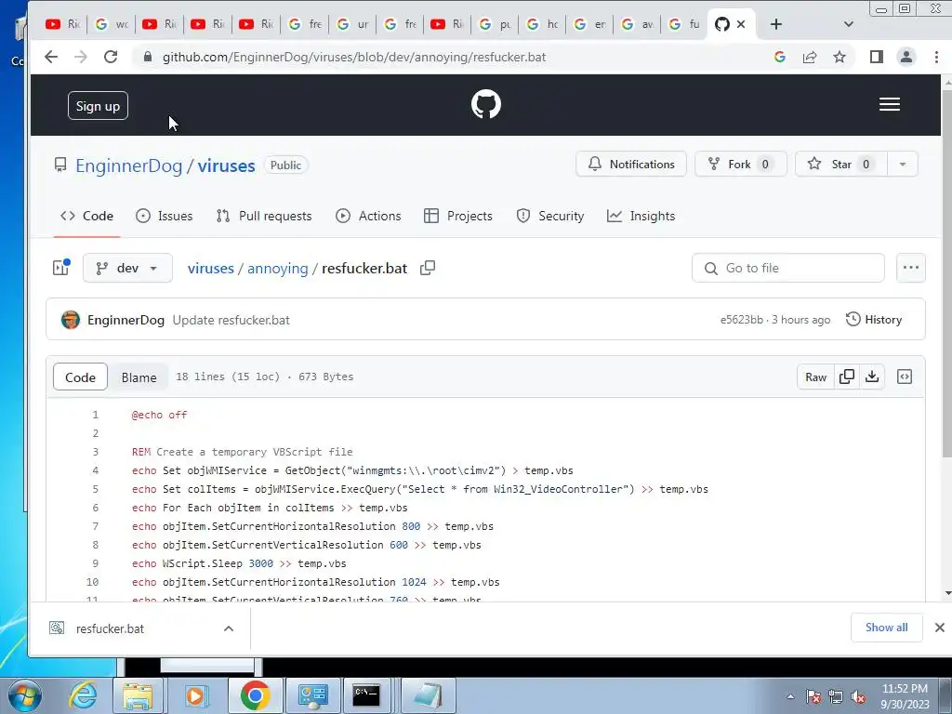Go back with browser back arrow
This screenshot has height=714, width=952.
tap(51, 57)
